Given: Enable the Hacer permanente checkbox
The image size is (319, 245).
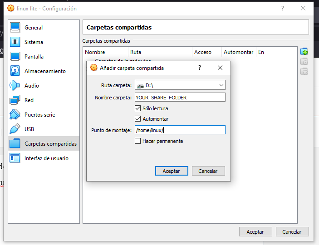Looking at the screenshot, I should (x=138, y=141).
